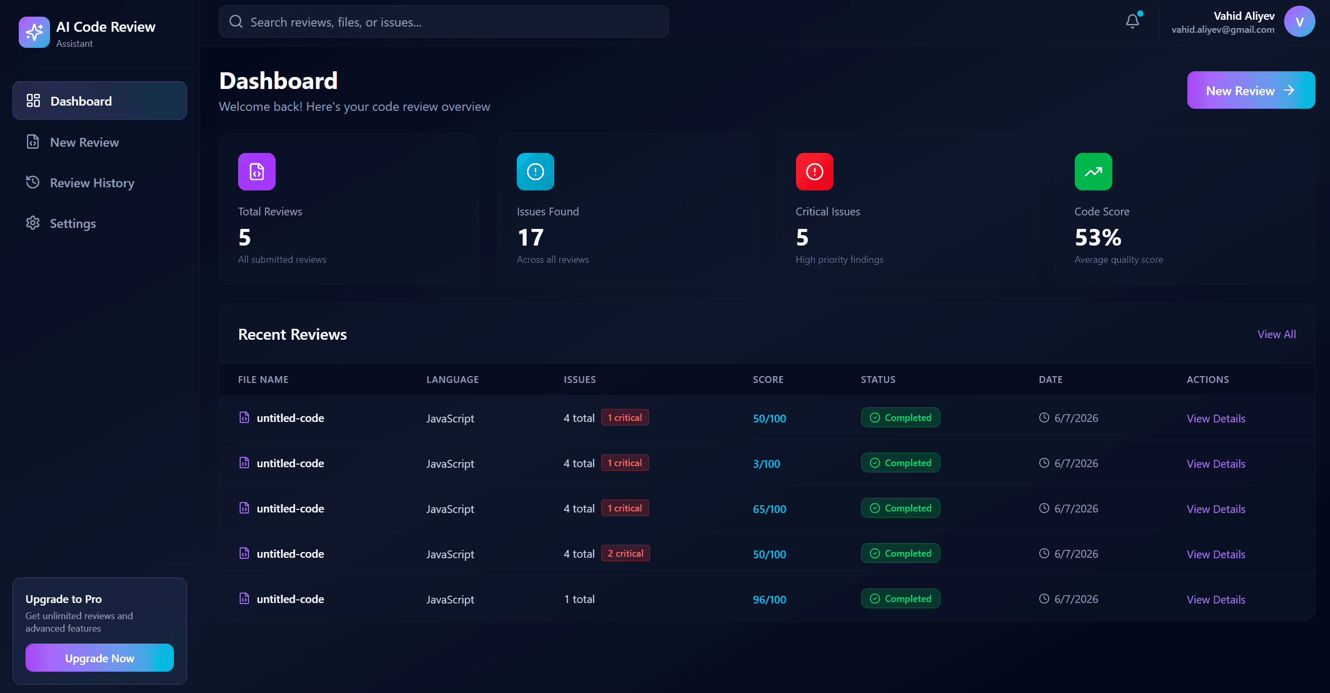The height and width of the screenshot is (693, 1330).
Task: Click file icon of the 96/100 row
Action: click(244, 598)
